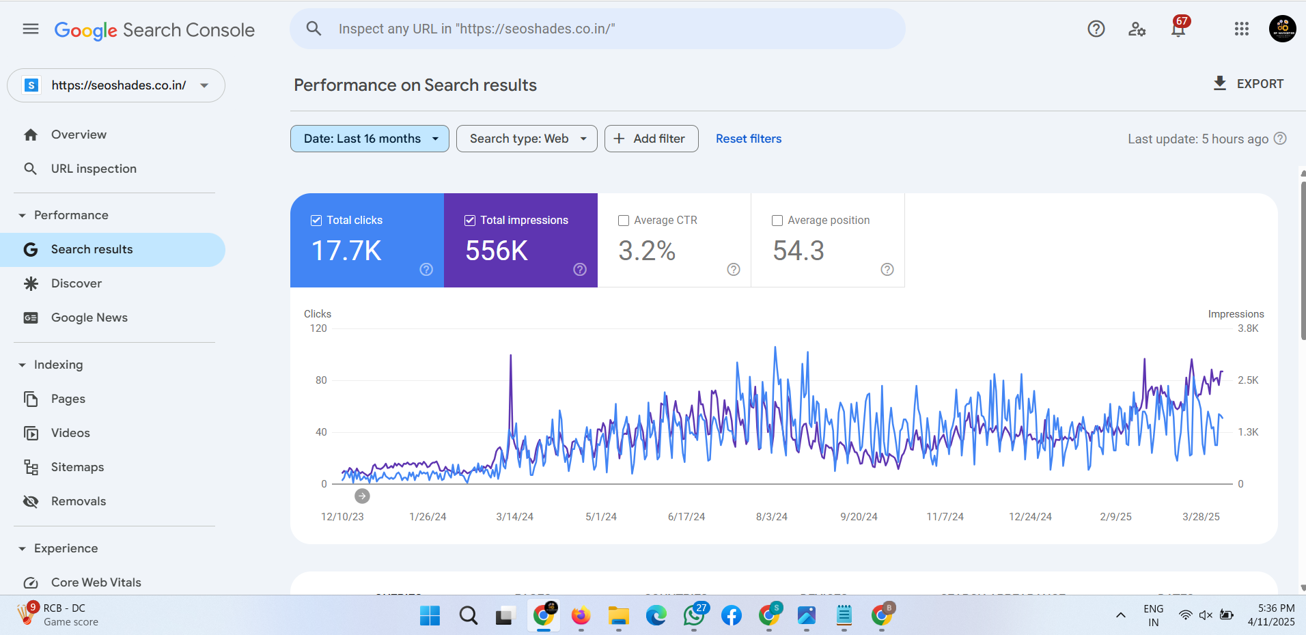Screen dimensions: 1306x635
Task: Open Firefox from the taskbar
Action: 581,616
